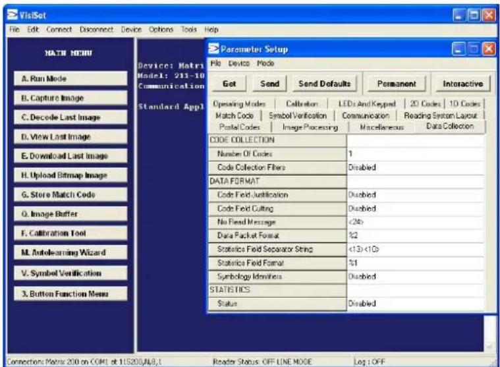Open the Edit menu in VisiSet
Image resolution: width=500 pixels, height=367 pixels.
pos(33,30)
